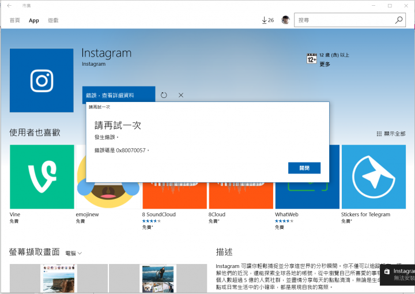
Task: Close error dialog with 關閉 button
Action: pyautogui.click(x=304, y=168)
